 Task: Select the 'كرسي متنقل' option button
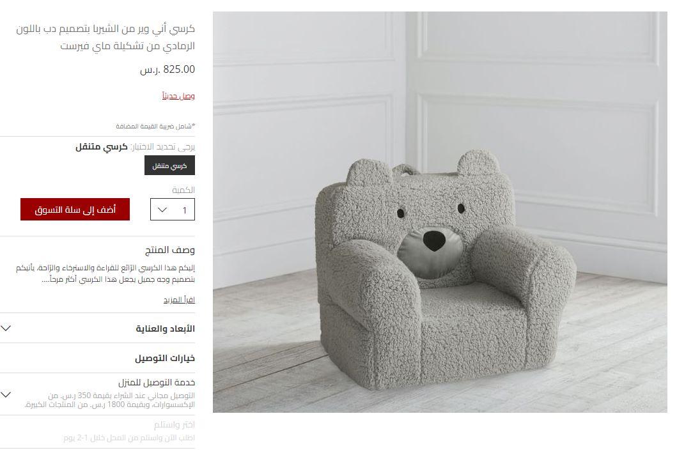point(169,166)
